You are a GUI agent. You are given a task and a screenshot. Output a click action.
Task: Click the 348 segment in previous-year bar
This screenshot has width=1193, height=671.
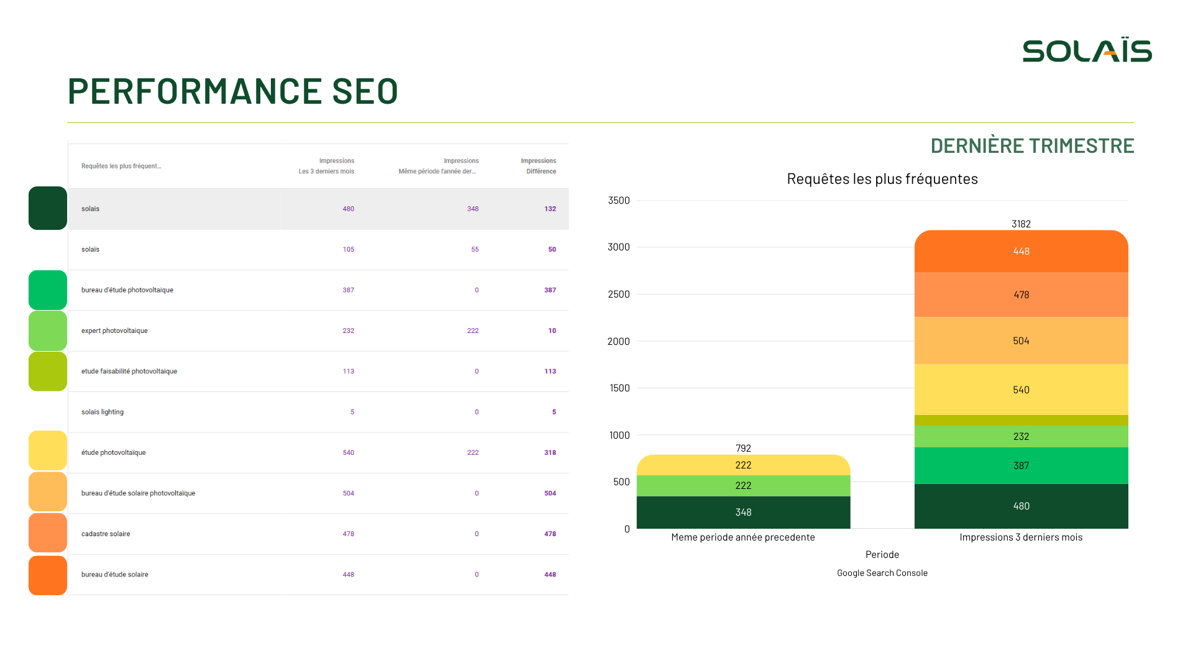[x=743, y=513]
